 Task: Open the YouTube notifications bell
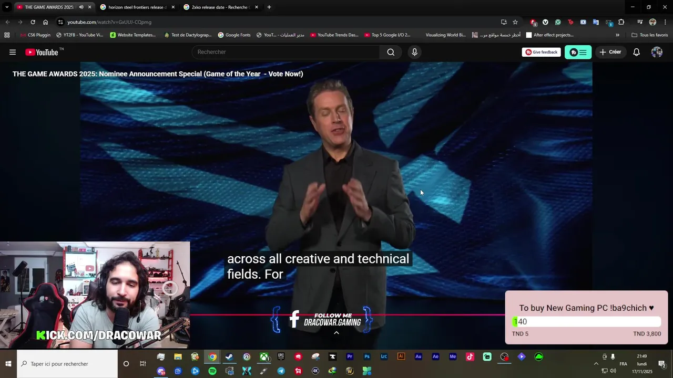pyautogui.click(x=636, y=52)
